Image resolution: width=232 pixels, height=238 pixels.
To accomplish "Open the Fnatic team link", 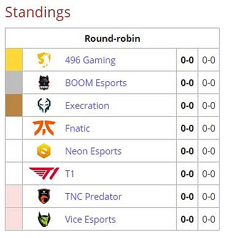I will pyautogui.click(x=77, y=129).
